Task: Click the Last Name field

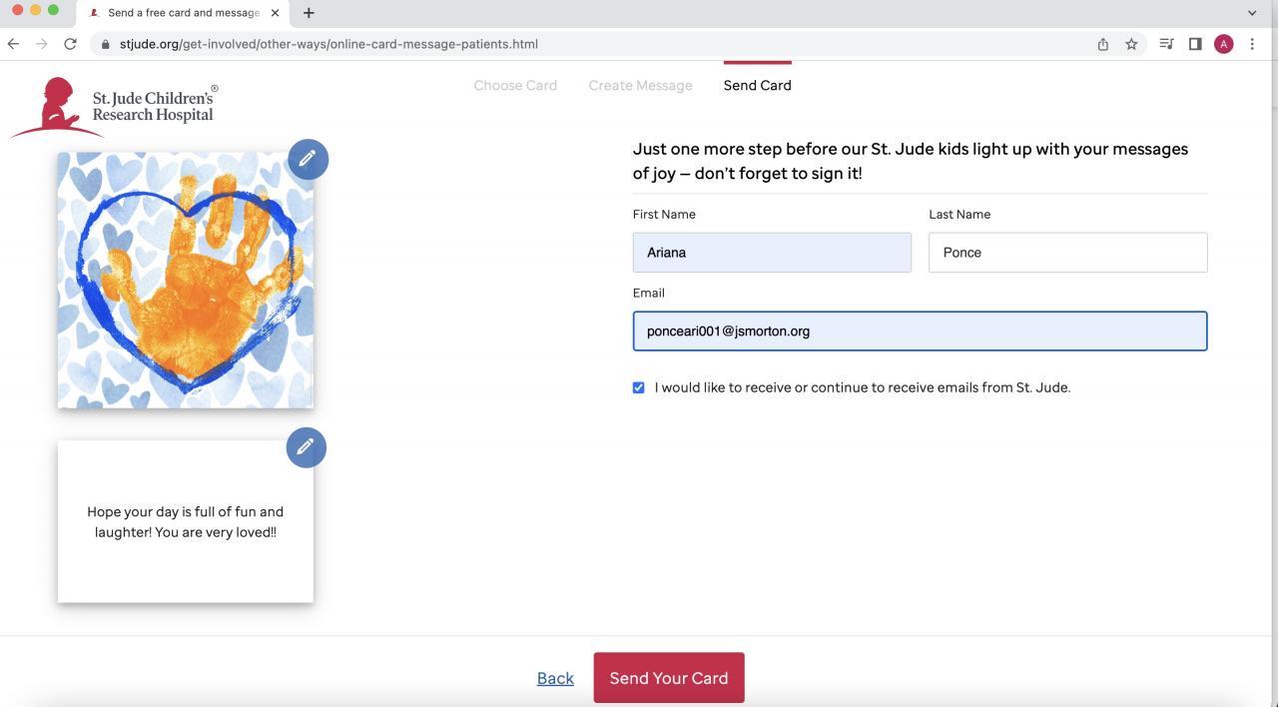Action: click(1068, 253)
